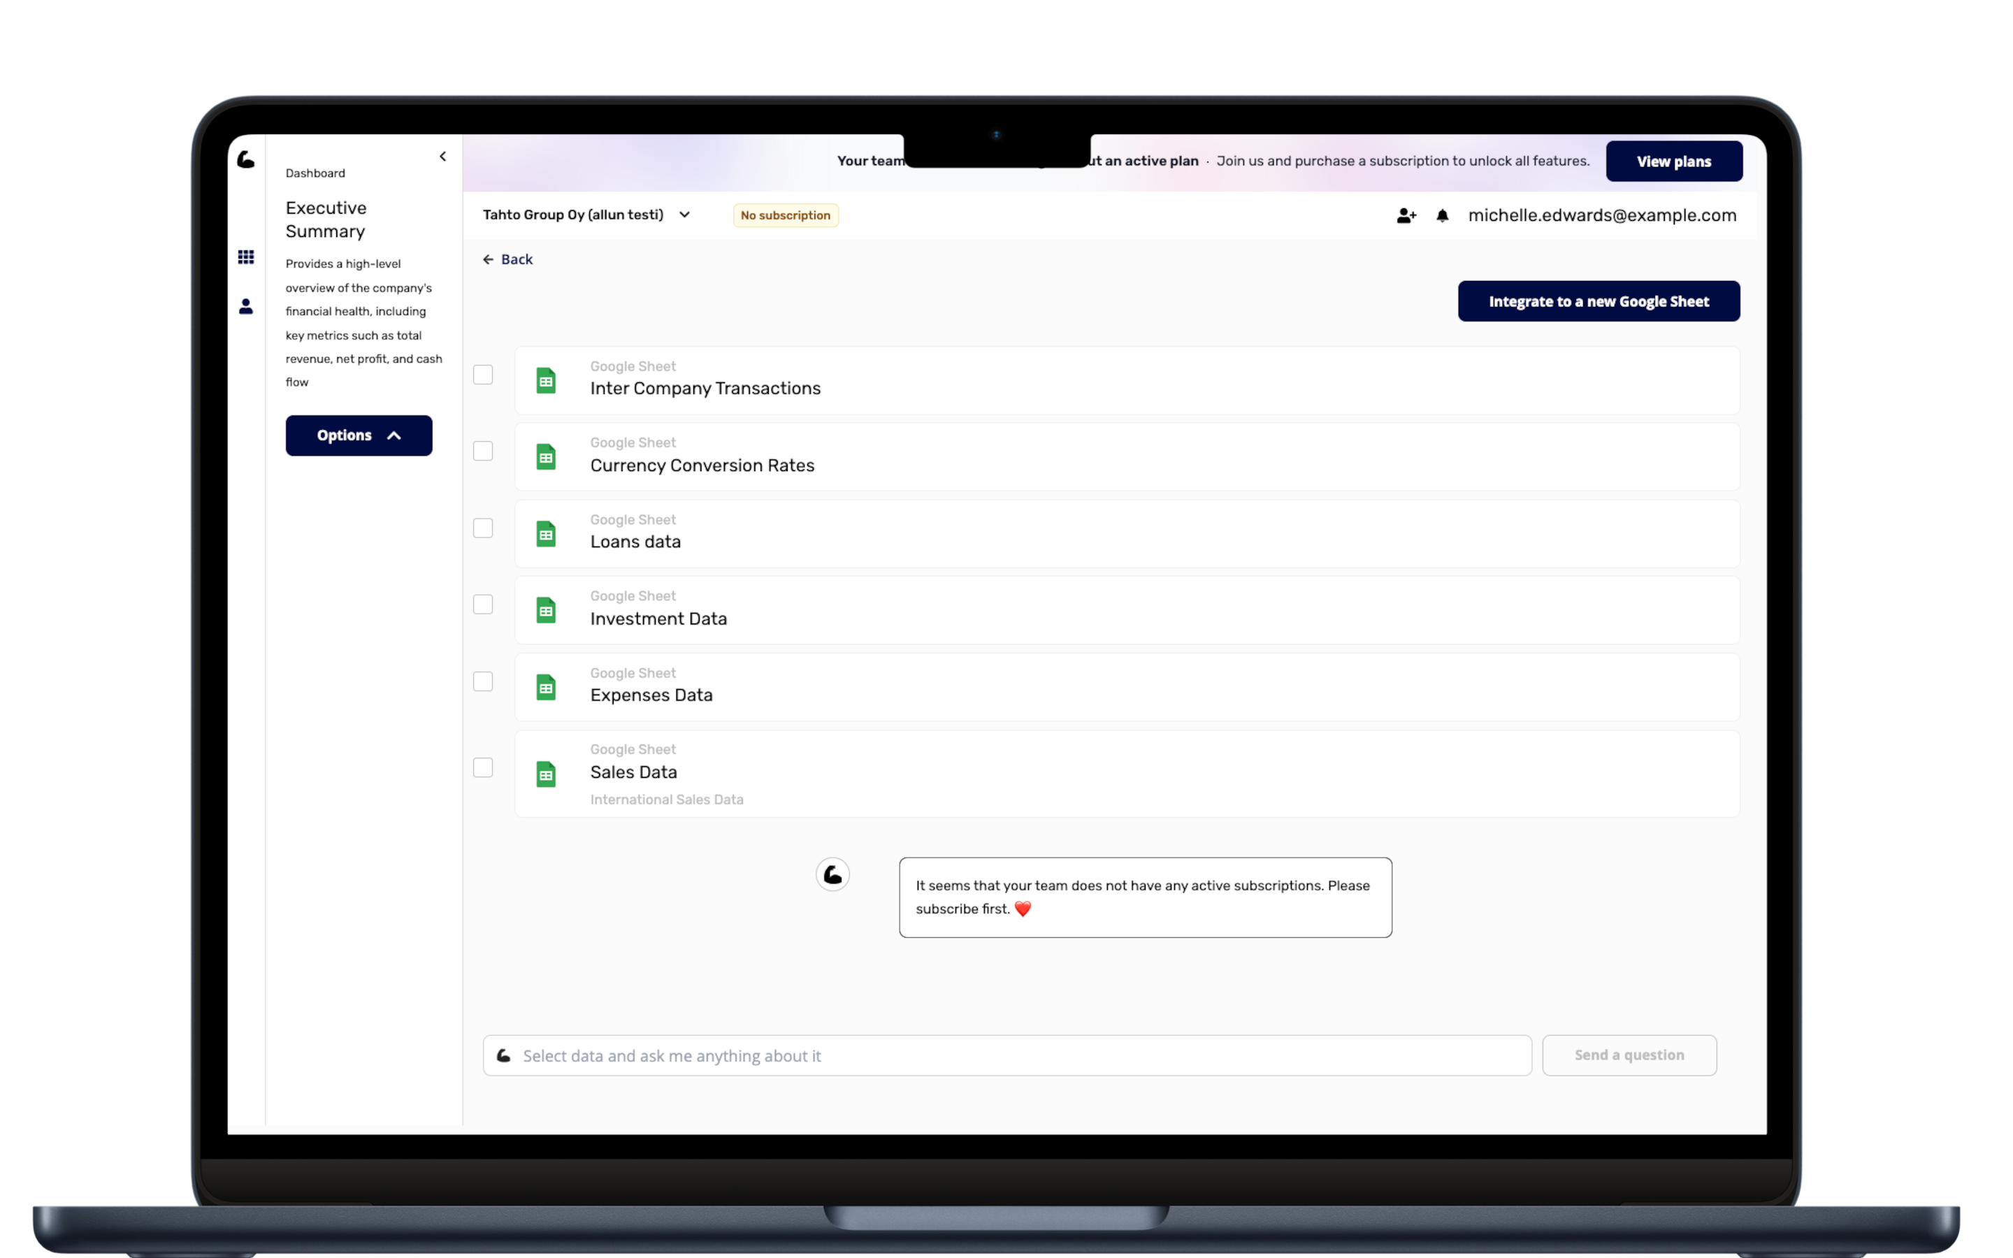Click the app logo in the sidebar
Screen dimensions: 2013x1258
tap(246, 159)
